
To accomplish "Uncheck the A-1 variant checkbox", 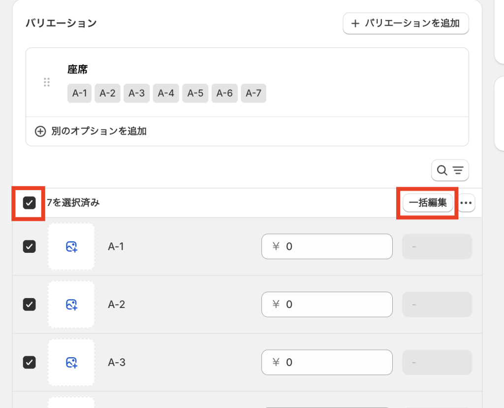I will coord(30,246).
